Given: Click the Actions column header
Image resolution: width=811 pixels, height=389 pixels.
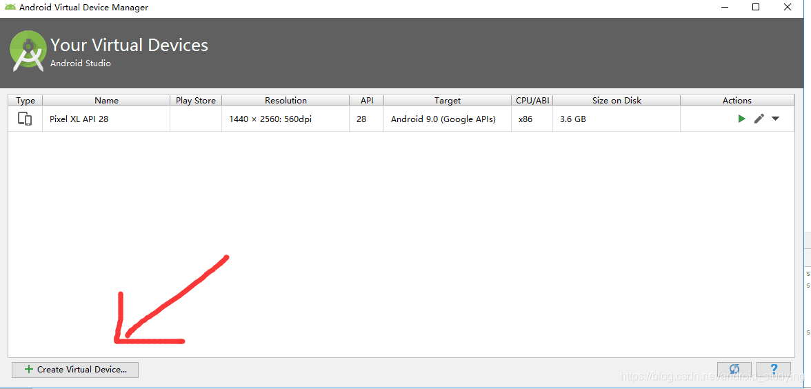Looking at the screenshot, I should coord(737,101).
